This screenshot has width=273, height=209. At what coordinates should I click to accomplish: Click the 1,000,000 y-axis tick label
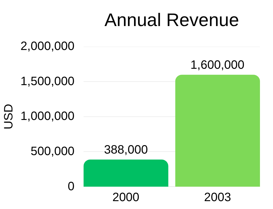coord(47,116)
